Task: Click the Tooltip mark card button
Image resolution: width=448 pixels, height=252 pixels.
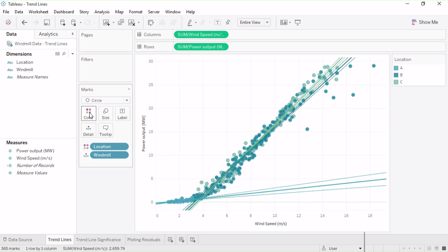Action: pos(105,130)
